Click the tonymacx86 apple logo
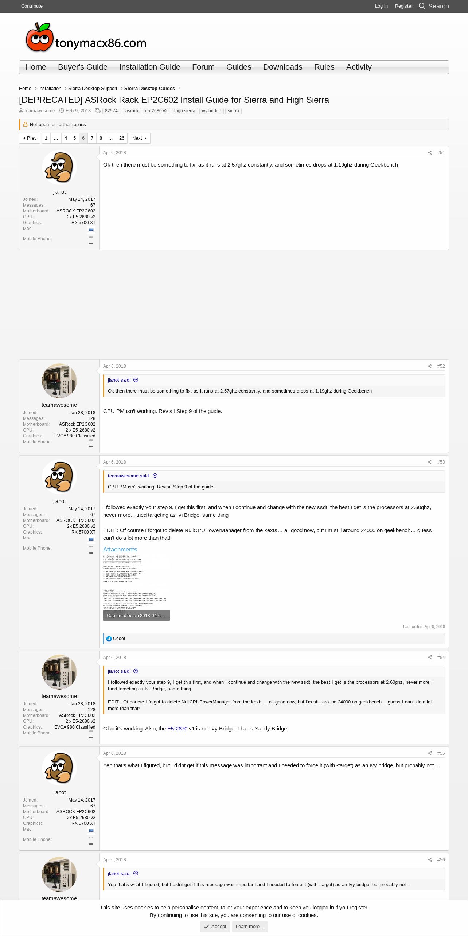The width and height of the screenshot is (468, 936). [x=39, y=37]
